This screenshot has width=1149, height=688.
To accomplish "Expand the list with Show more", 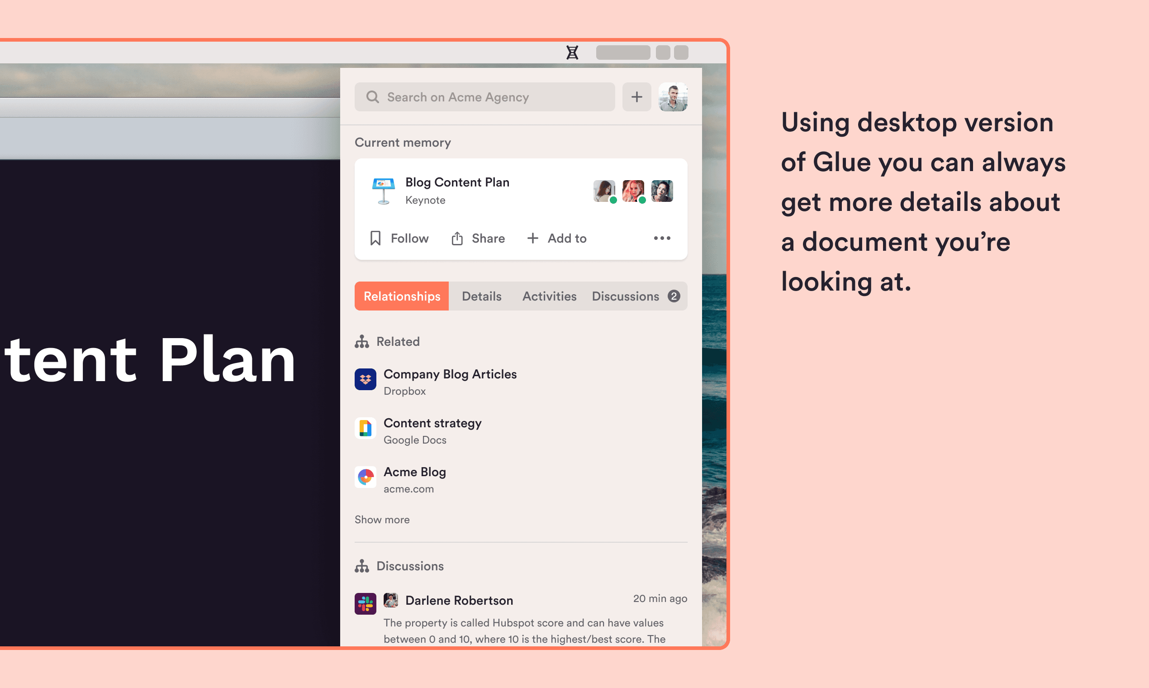I will [x=382, y=520].
